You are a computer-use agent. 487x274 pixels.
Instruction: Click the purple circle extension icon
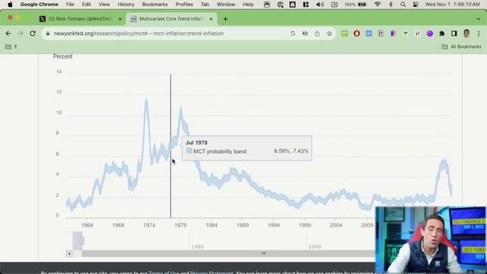[430, 33]
